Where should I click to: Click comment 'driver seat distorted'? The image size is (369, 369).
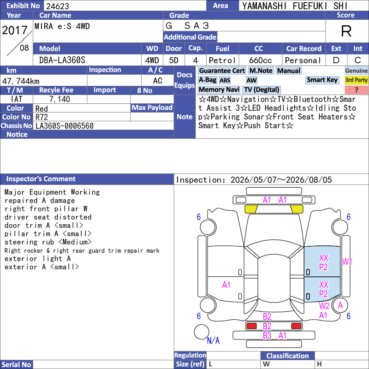(48, 217)
